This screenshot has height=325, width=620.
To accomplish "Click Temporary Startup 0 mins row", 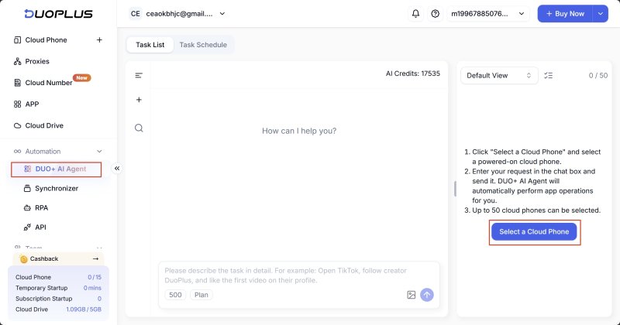I will [58, 288].
